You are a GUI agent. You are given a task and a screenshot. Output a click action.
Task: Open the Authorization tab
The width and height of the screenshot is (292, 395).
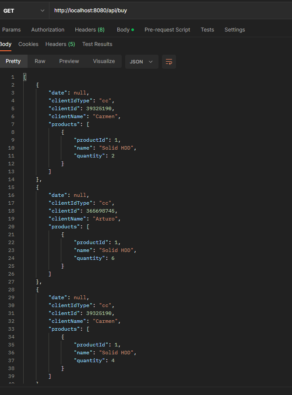point(48,30)
